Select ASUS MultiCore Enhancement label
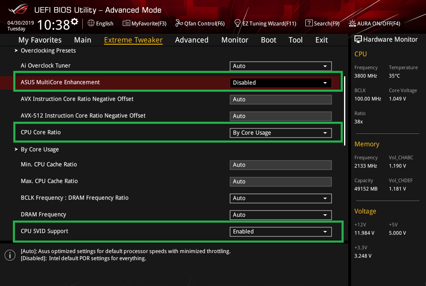Image resolution: width=426 pixels, height=286 pixels. (x=60, y=82)
